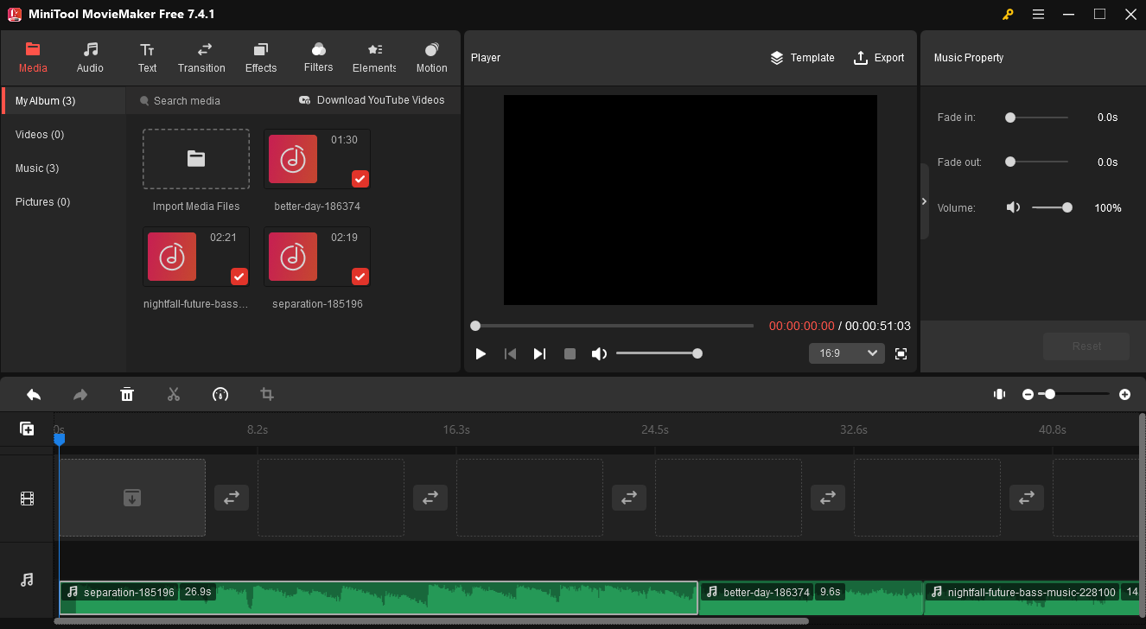Click the key upgrade icon
This screenshot has height=629, width=1146.
pos(1008,14)
